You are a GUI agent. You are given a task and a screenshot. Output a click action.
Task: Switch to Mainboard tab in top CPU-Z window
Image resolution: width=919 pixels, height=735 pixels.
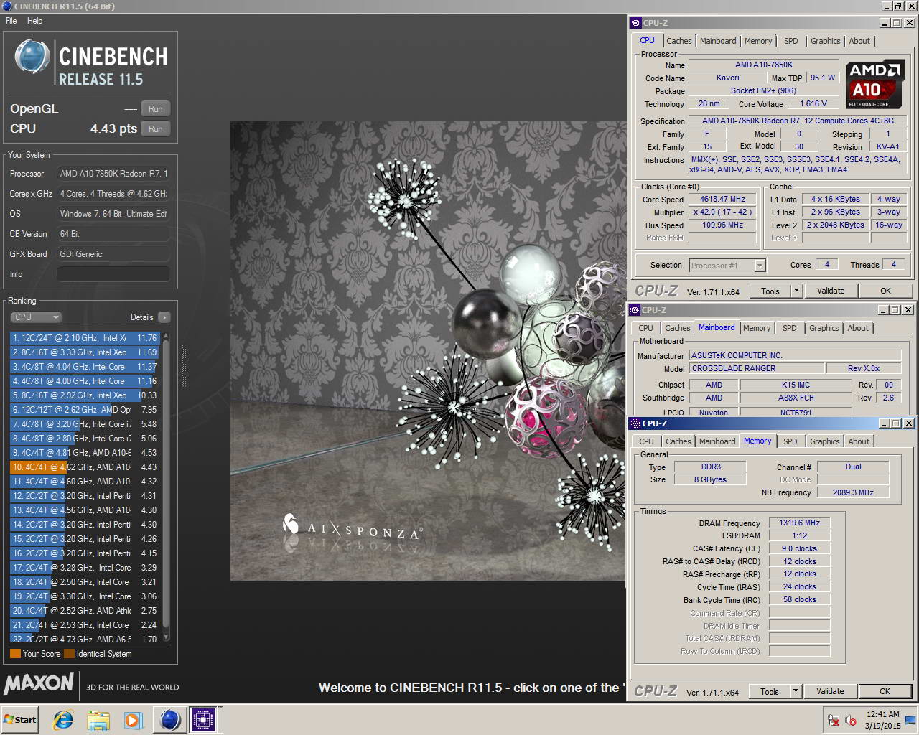coord(718,41)
